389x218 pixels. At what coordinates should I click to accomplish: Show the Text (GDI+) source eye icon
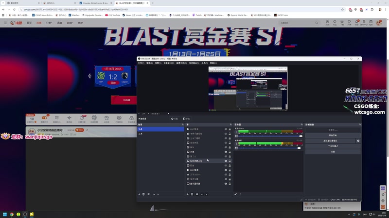tap(226, 174)
